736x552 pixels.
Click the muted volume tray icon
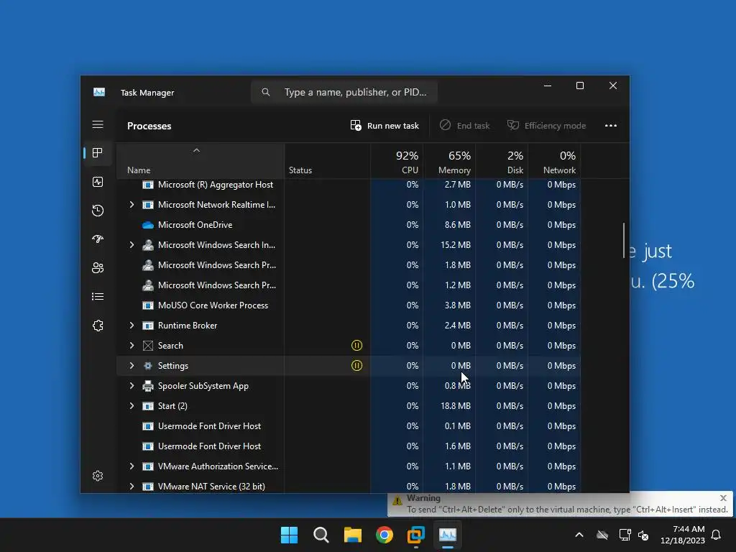click(x=643, y=535)
